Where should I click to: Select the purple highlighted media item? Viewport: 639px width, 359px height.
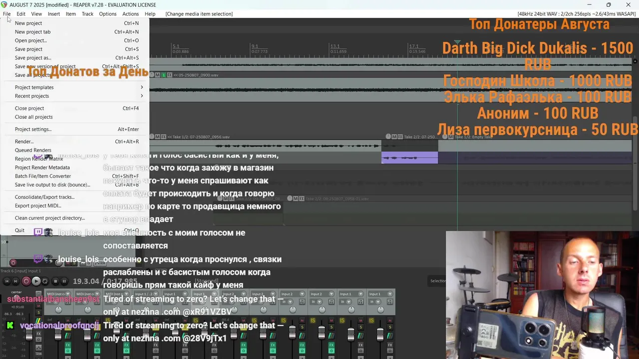tap(409, 158)
